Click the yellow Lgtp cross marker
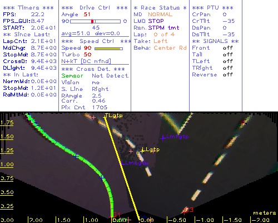 coord(142,151)
